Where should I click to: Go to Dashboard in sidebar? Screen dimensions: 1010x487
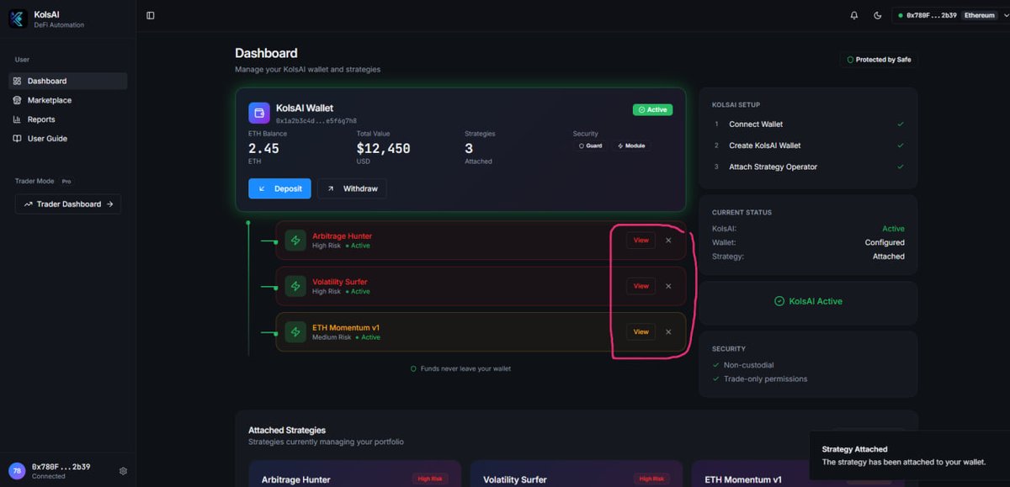(68, 81)
